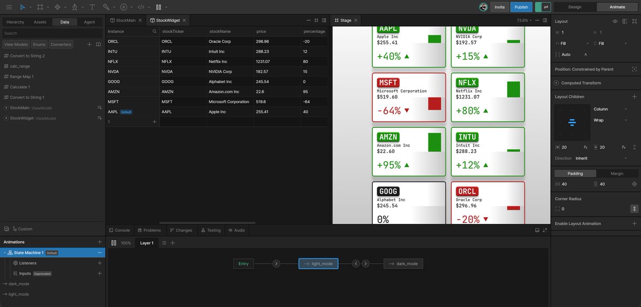Screen dimensions: 641x307
Task: Switch to the Agent tab
Action: (89, 22)
